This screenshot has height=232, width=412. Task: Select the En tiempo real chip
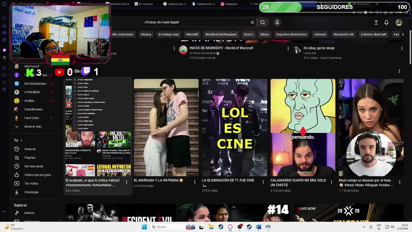[x=168, y=34]
